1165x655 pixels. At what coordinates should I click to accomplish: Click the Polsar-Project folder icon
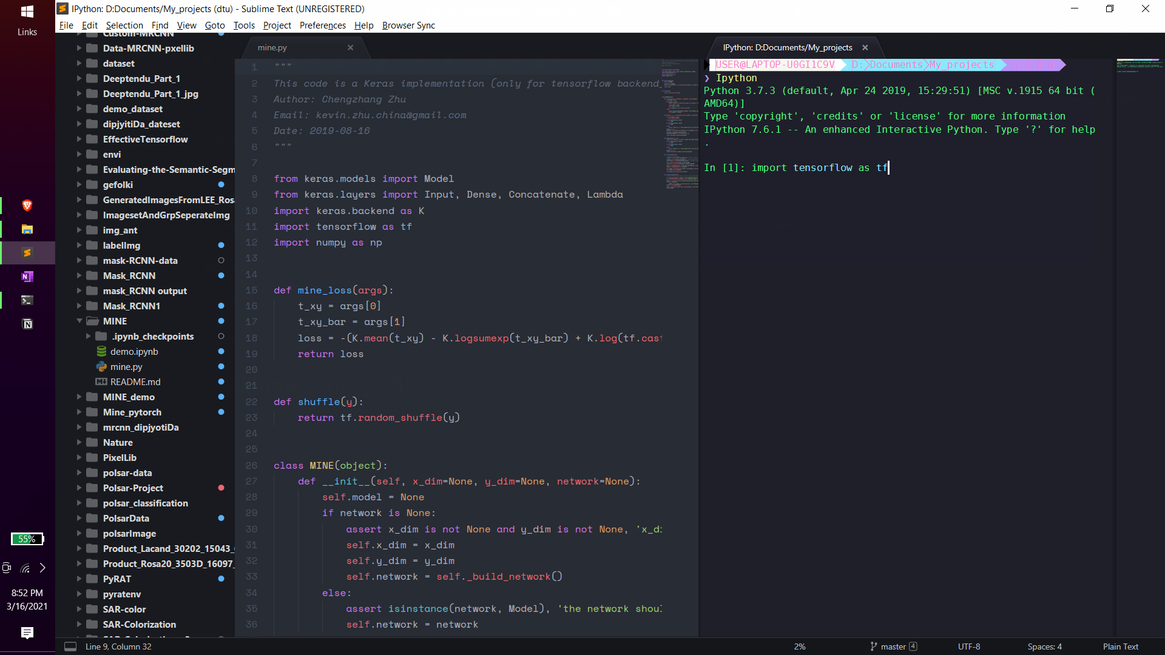[92, 488]
